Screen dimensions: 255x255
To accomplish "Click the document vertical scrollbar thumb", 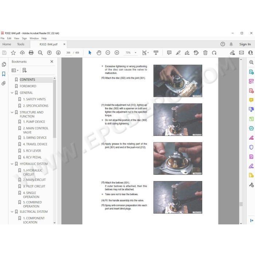I will [x=241, y=204].
